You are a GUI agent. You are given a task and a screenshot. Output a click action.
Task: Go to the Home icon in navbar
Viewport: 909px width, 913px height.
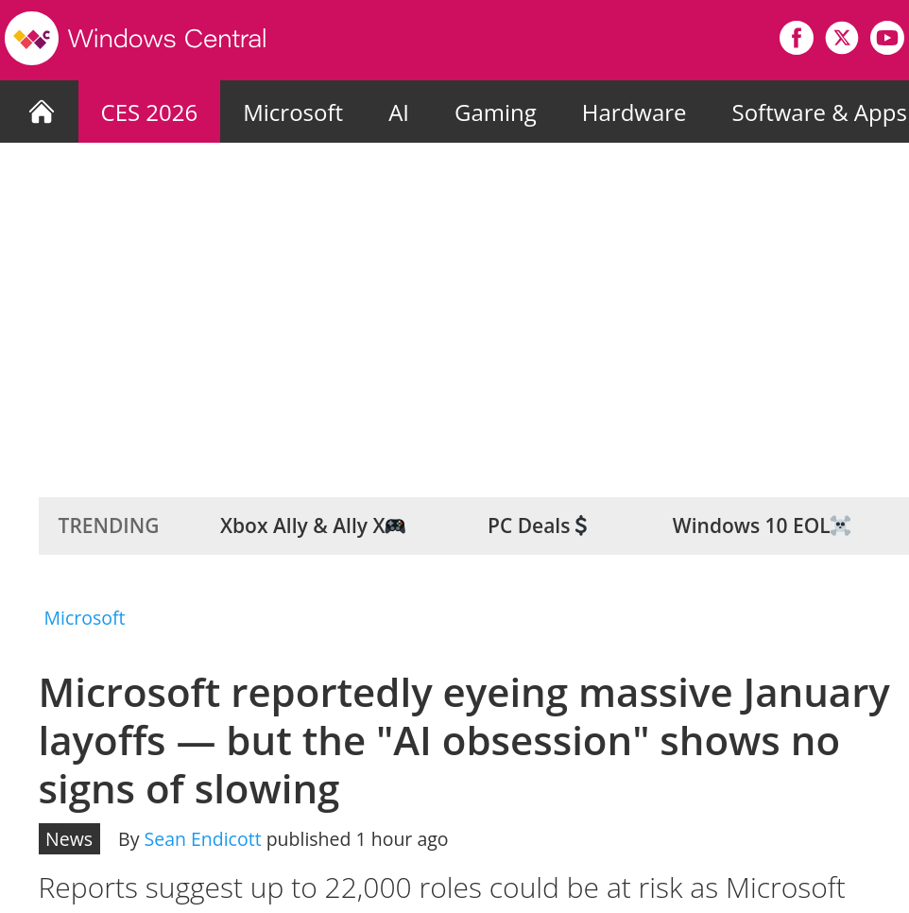tap(42, 112)
